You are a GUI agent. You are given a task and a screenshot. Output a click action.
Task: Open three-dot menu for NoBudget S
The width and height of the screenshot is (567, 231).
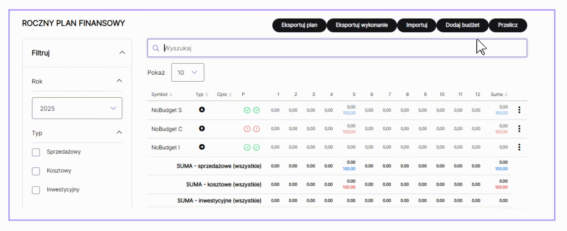[519, 110]
